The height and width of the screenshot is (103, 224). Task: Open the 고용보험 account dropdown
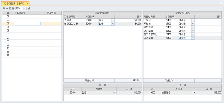tap(193, 38)
